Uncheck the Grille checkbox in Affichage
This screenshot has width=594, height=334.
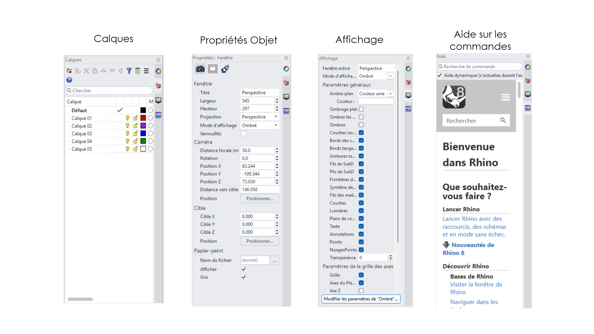(x=361, y=275)
